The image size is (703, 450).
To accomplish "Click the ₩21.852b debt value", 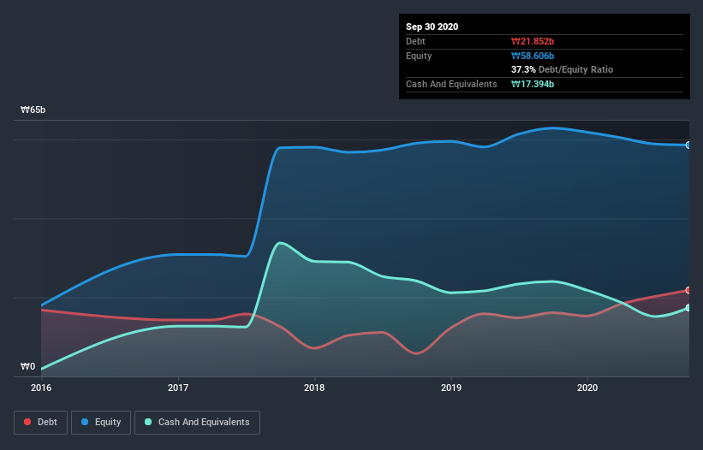I will coord(533,41).
